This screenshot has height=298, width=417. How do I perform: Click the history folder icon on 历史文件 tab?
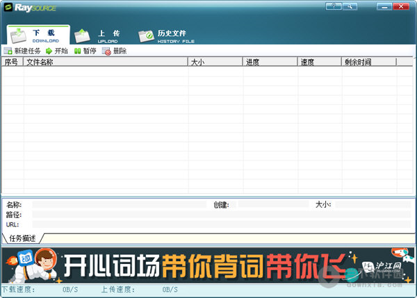point(146,36)
